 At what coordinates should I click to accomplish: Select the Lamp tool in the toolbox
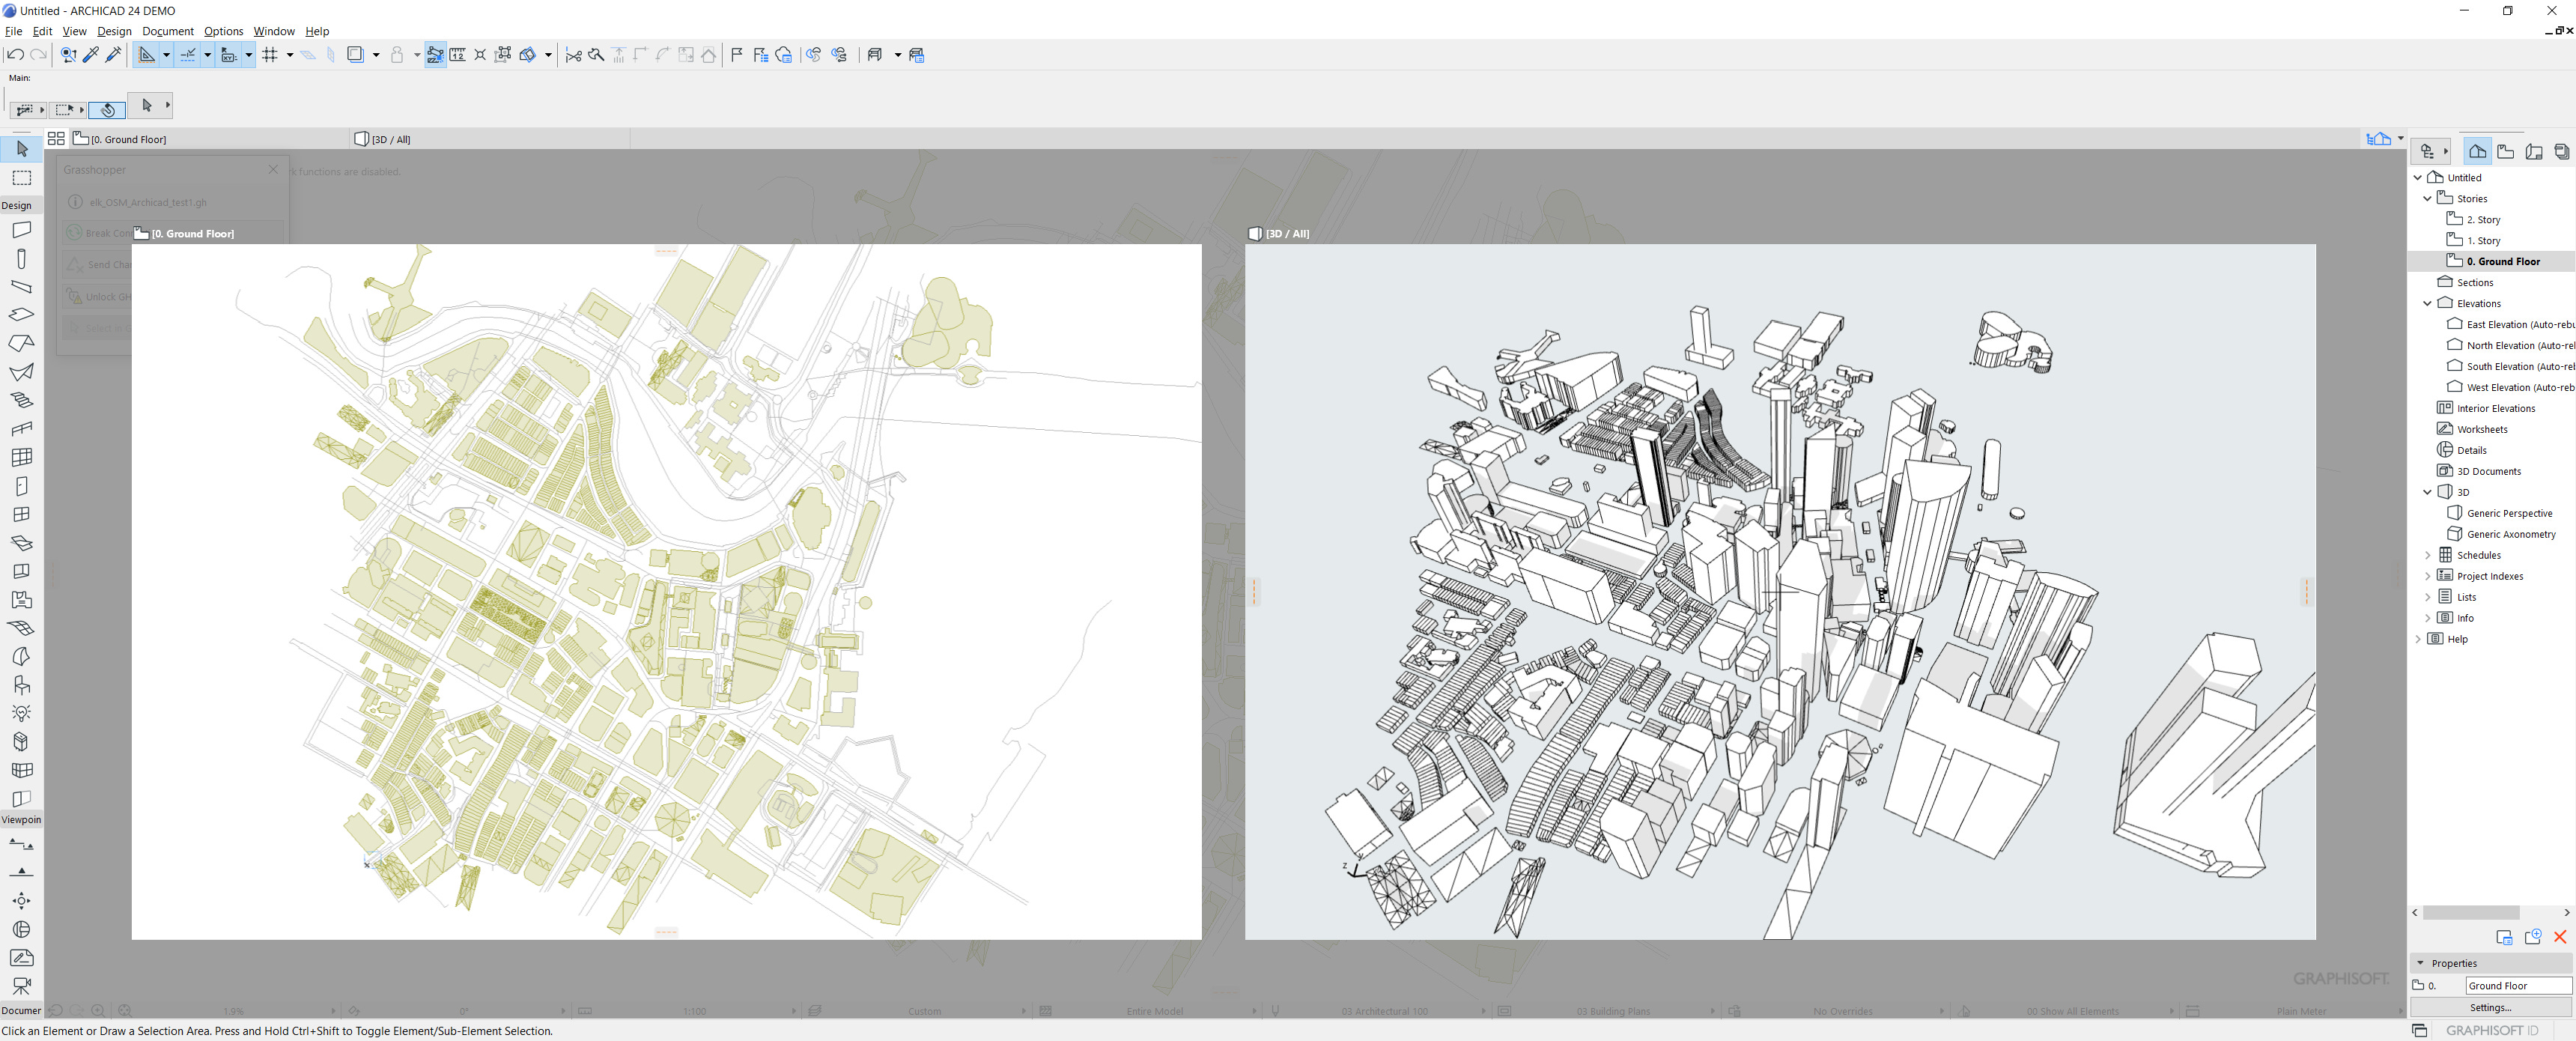point(22,712)
